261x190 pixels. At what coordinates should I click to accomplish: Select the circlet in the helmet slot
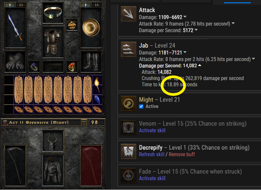(53, 13)
